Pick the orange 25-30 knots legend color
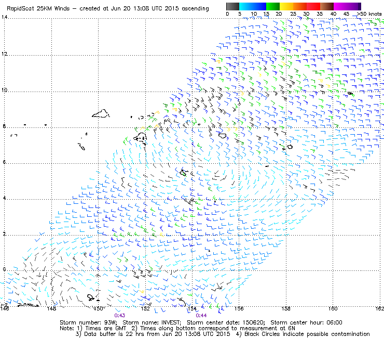Image resolution: width=384 pixels, height=338 pixels. point(300,6)
